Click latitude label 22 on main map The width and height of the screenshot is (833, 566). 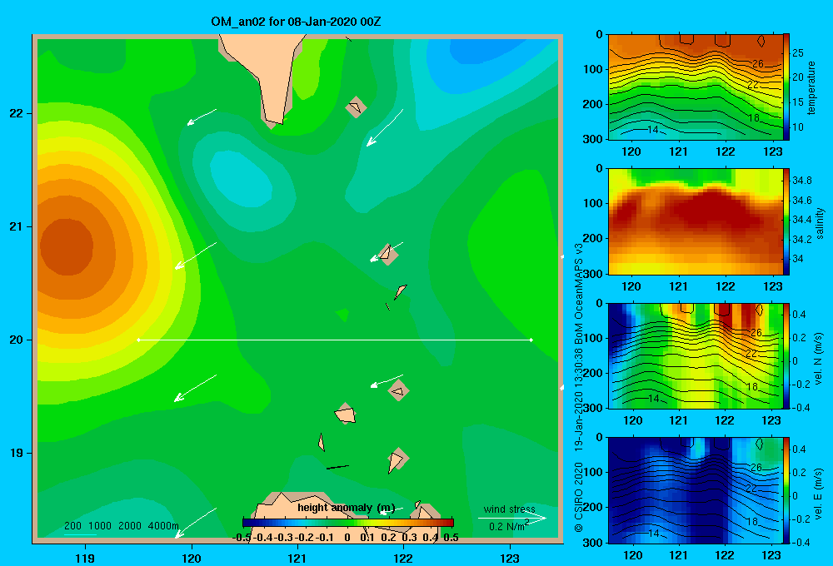pyautogui.click(x=17, y=114)
